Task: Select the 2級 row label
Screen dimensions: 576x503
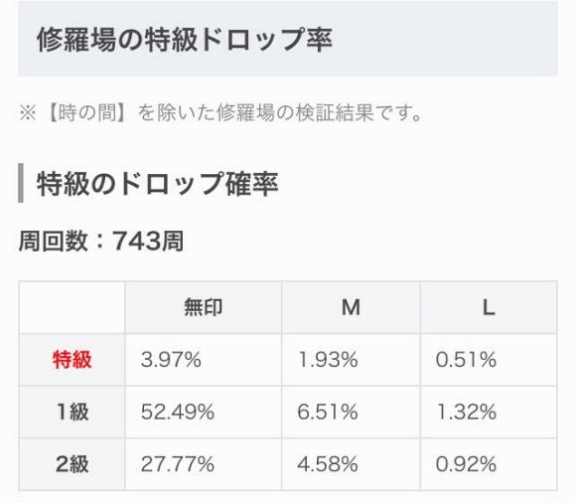Action: (x=72, y=464)
